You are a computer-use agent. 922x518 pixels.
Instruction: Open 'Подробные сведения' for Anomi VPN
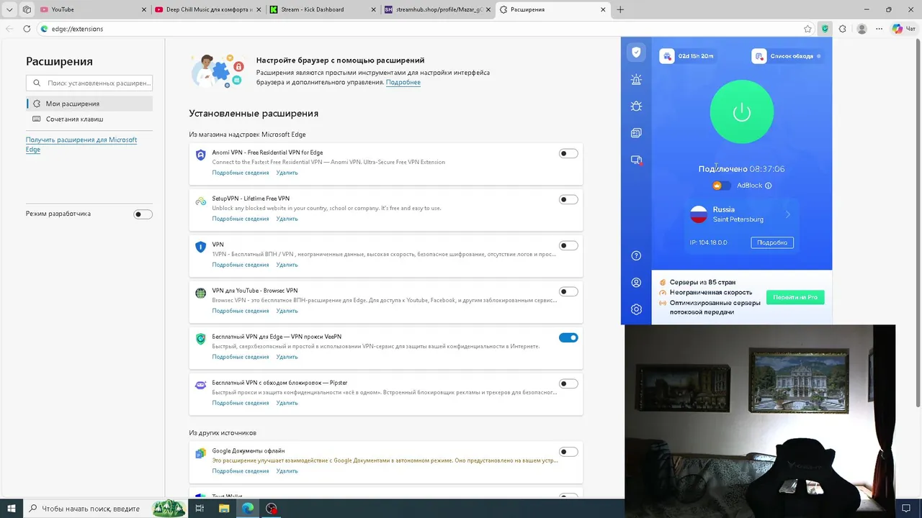click(x=241, y=173)
